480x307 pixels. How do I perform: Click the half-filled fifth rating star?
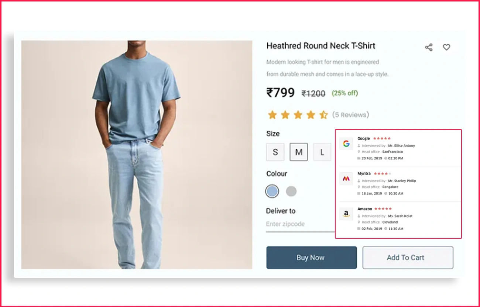(323, 115)
